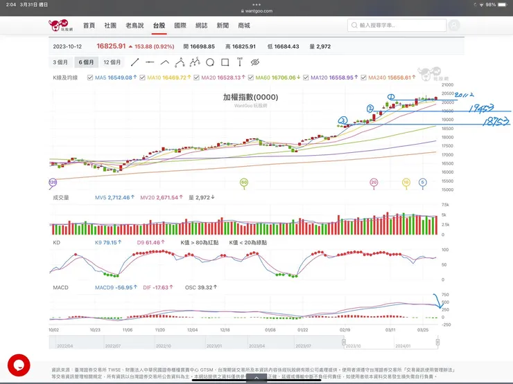Click the 開 16698.85 opening price
Screen dimensions: 513x384
(199, 46)
